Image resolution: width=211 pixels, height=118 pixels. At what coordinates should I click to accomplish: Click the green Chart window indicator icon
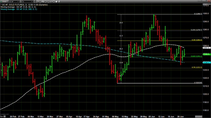click(x=1, y=2)
